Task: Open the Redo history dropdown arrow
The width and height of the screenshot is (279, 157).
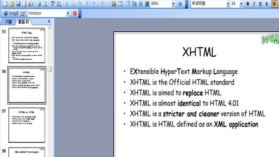Action: coord(107,3)
